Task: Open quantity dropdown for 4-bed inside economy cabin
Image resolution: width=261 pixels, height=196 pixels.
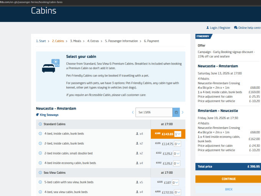Action: [x=177, y=163]
